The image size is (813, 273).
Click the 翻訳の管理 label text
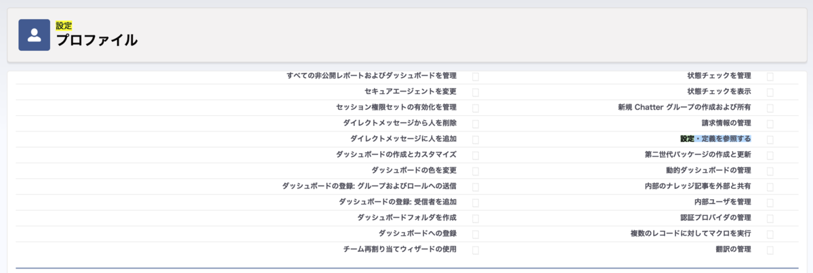(x=734, y=249)
